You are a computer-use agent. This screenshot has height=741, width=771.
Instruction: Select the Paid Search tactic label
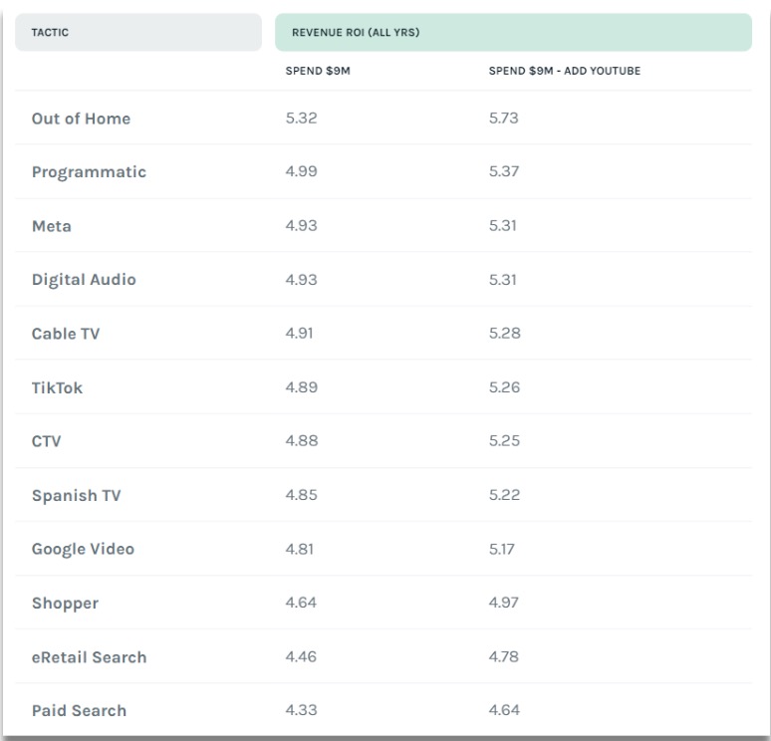79,710
